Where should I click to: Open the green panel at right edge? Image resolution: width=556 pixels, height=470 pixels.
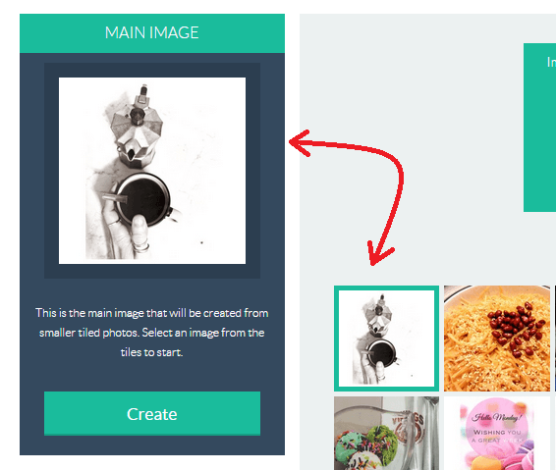[x=539, y=128]
